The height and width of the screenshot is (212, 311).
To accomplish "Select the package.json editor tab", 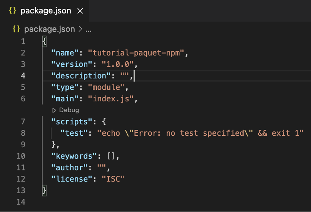I will pyautogui.click(x=44, y=11).
